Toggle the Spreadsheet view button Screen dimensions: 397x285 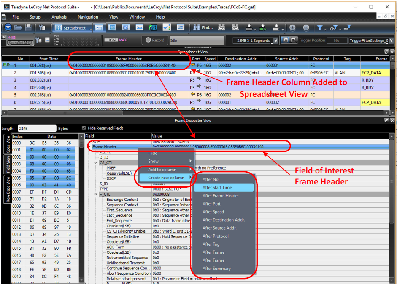tap(71, 28)
